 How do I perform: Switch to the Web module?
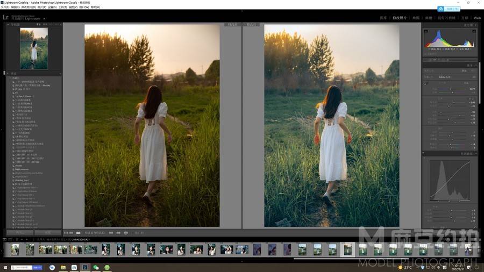(477, 18)
